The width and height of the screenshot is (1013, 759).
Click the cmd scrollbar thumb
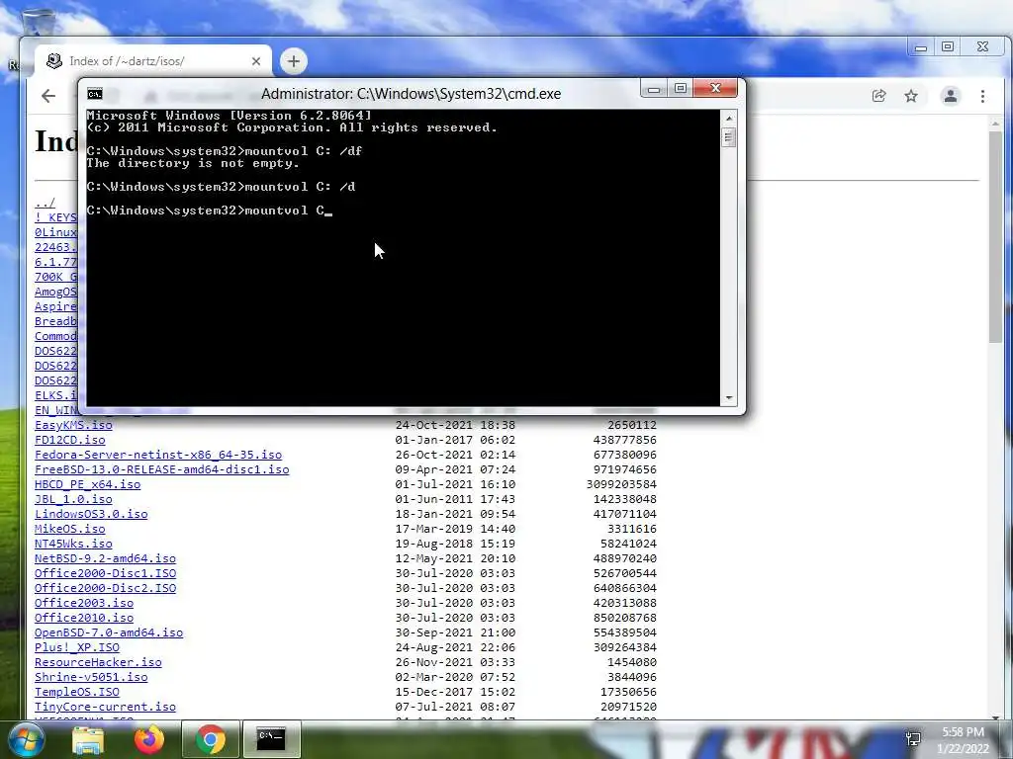(729, 137)
